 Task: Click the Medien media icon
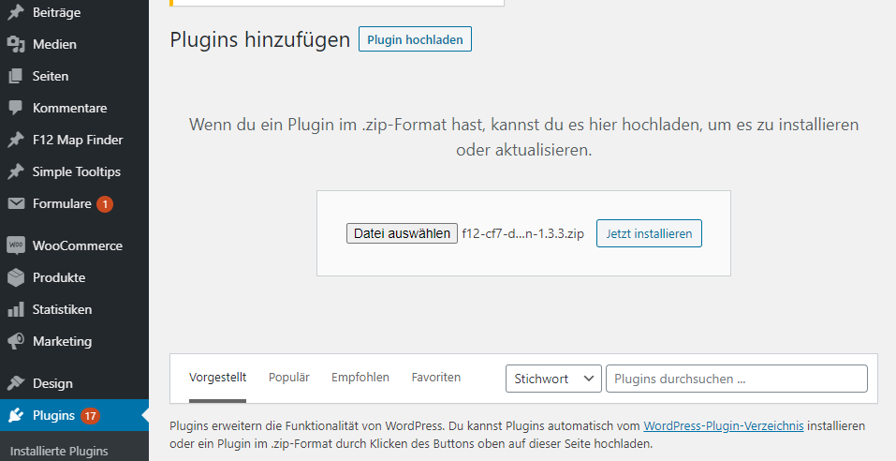click(16, 44)
